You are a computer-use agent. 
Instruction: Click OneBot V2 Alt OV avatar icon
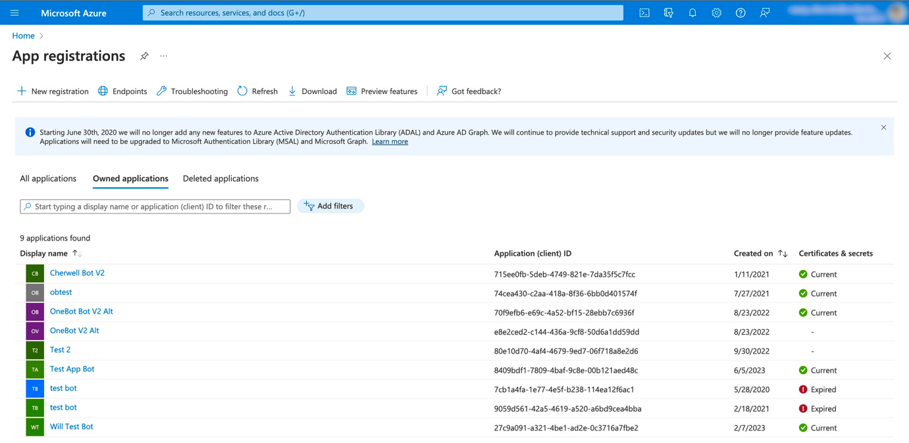(35, 331)
